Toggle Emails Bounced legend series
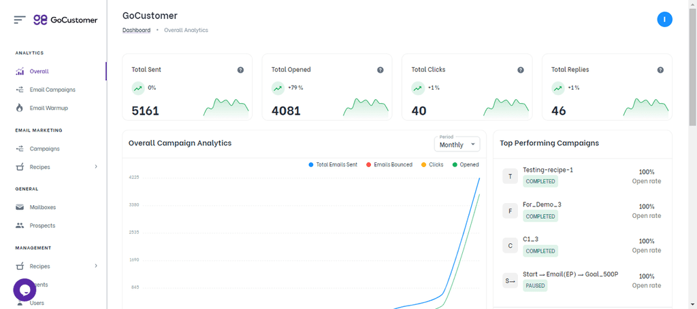Viewport: 697px width, 309px height. pyautogui.click(x=389, y=164)
